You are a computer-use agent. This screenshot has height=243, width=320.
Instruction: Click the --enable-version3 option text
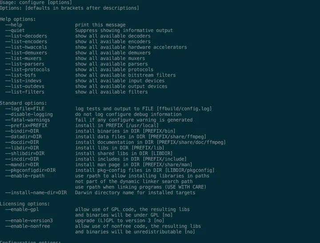(x=29, y=220)
